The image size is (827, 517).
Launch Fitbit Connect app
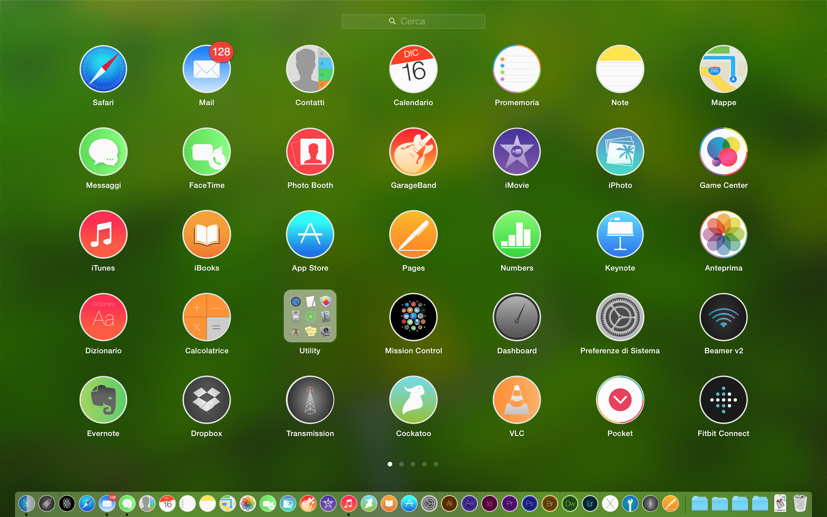(723, 400)
